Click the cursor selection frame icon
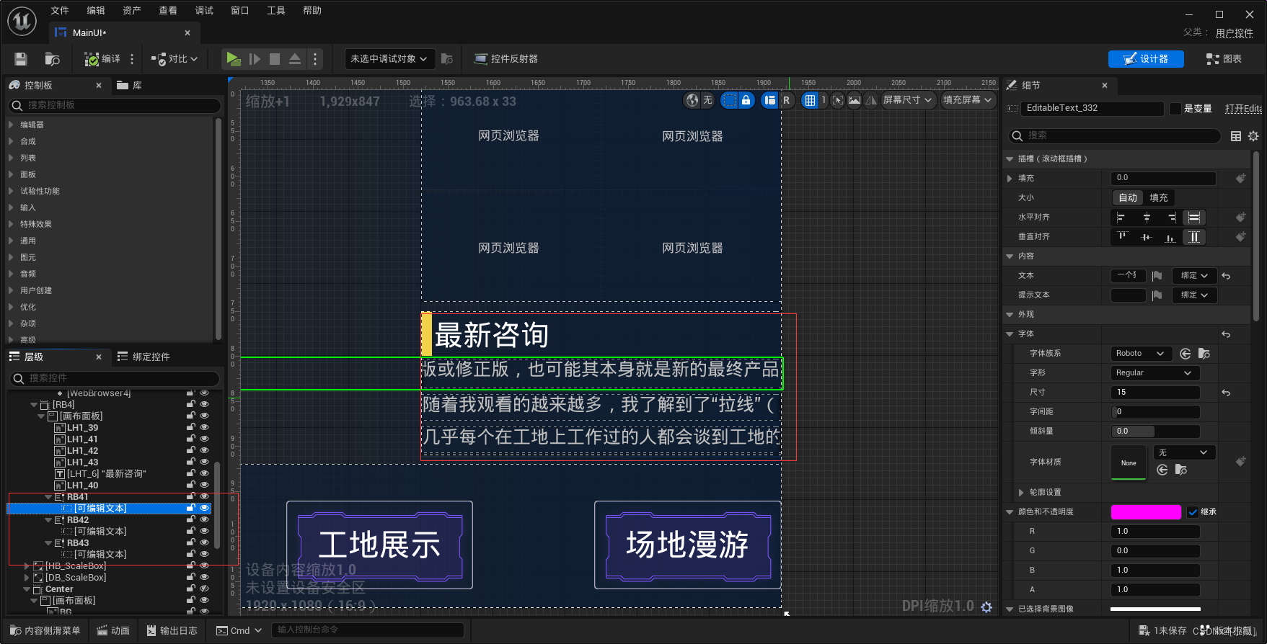Screen dimensions: 1267x644 pos(837,100)
